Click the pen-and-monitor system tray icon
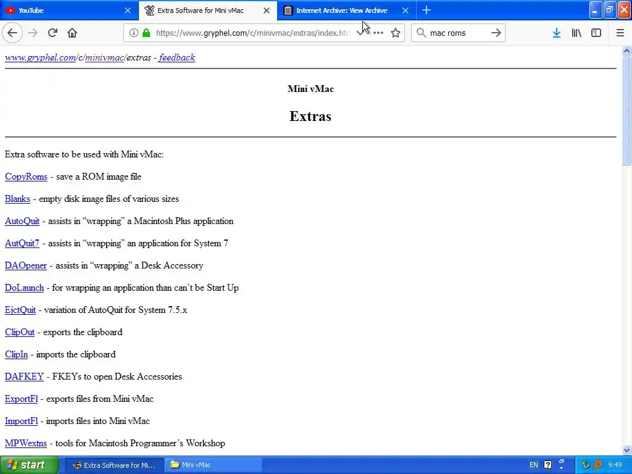Image resolution: width=632 pixels, height=474 pixels. click(586, 465)
